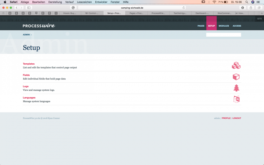264x165 pixels.
Task: Switch to the Vroom browser tab
Action: click(70, 13)
